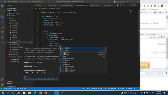168x95 pixels.
Task: Click the taskbar search icon
Action: coord(8,93)
